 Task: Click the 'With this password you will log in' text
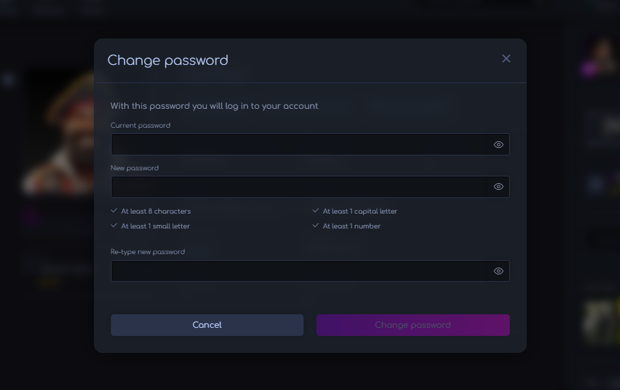[x=214, y=106]
